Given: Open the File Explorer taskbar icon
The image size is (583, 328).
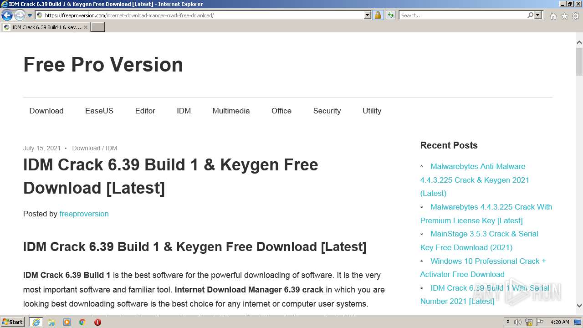Looking at the screenshot, I should pos(51,322).
